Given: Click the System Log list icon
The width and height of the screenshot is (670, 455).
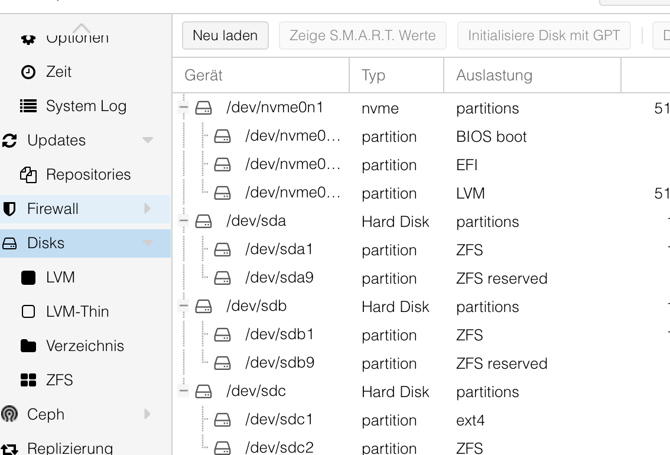Looking at the screenshot, I should 28,106.
